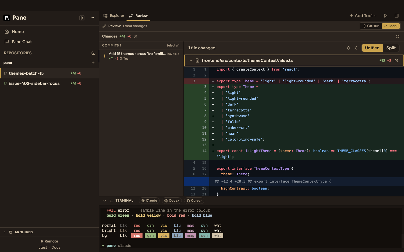
Task: Expand the Archived section
Action: tap(49, 232)
